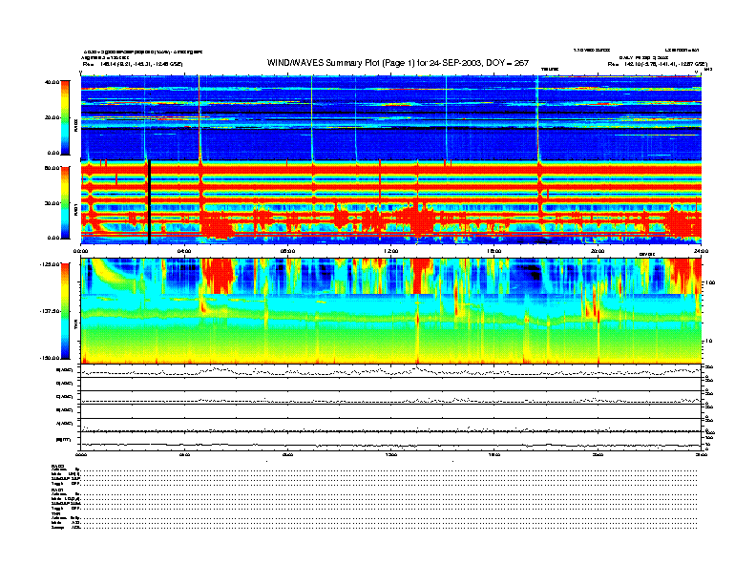Image resolution: width=756 pixels, height=584 pixels.
Task: Click the 20:00 tick label on the bottom line-plot axis
Action: coord(598,454)
